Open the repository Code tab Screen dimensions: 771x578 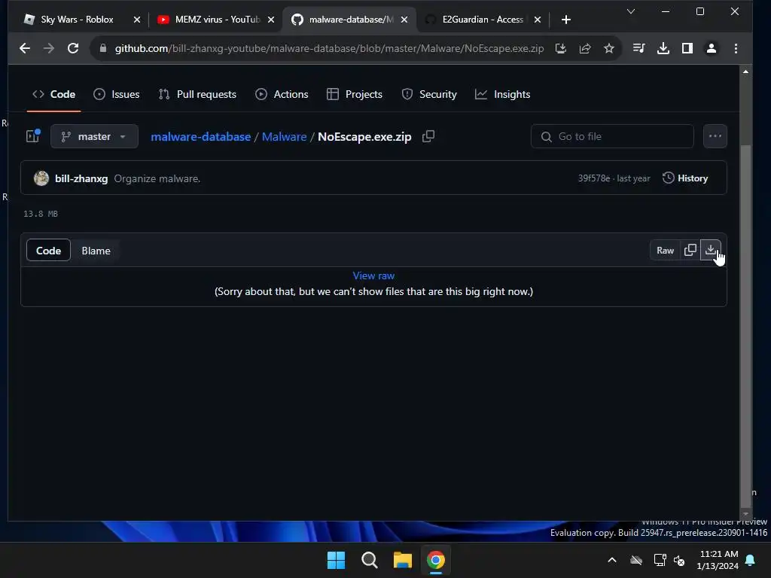pyautogui.click(x=53, y=94)
